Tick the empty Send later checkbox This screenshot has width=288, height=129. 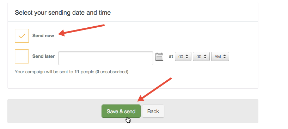pyautogui.click(x=22, y=56)
